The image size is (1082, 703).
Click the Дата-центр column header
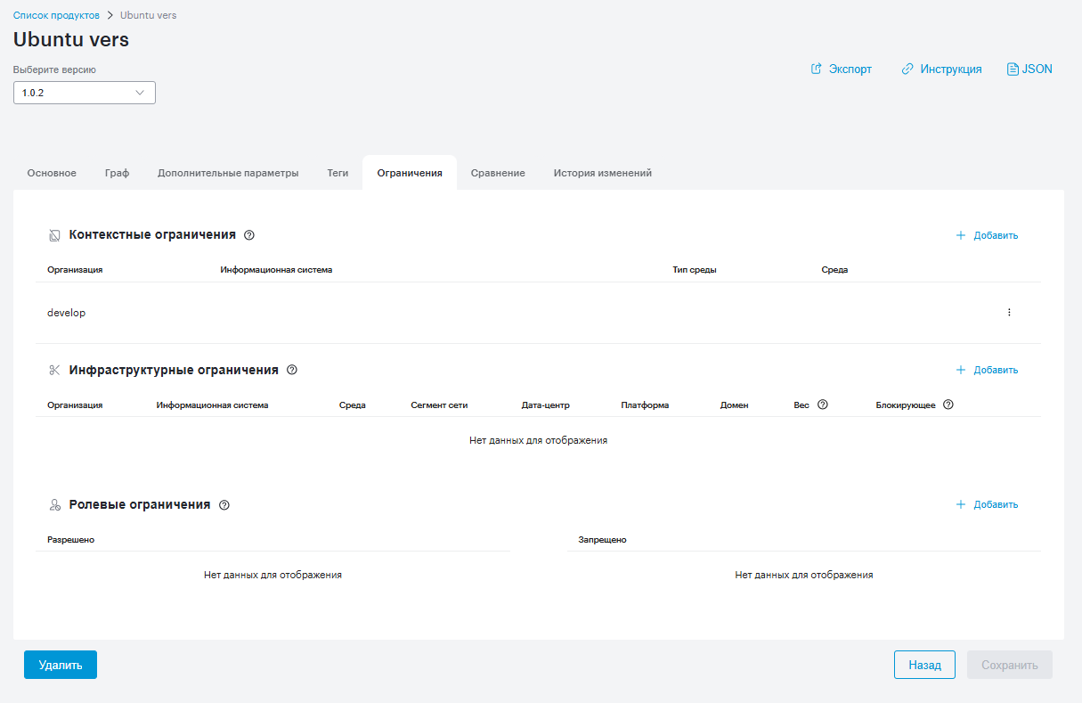pyautogui.click(x=545, y=405)
